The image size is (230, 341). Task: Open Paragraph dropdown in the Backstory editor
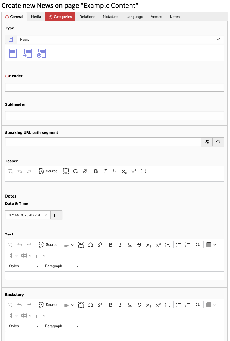click(x=62, y=326)
